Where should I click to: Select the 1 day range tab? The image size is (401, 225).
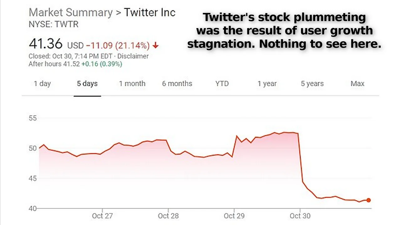(42, 84)
